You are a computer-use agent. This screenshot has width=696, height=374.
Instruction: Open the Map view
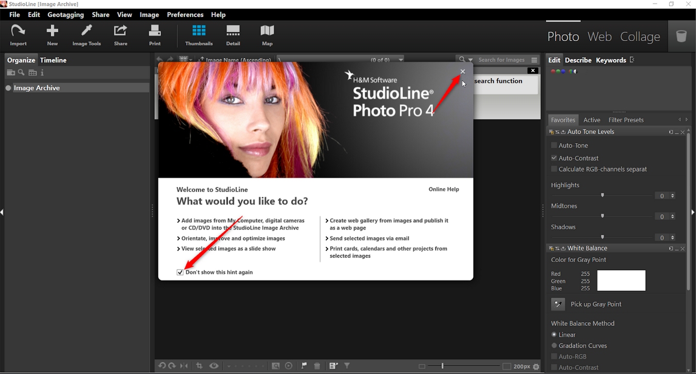click(267, 36)
